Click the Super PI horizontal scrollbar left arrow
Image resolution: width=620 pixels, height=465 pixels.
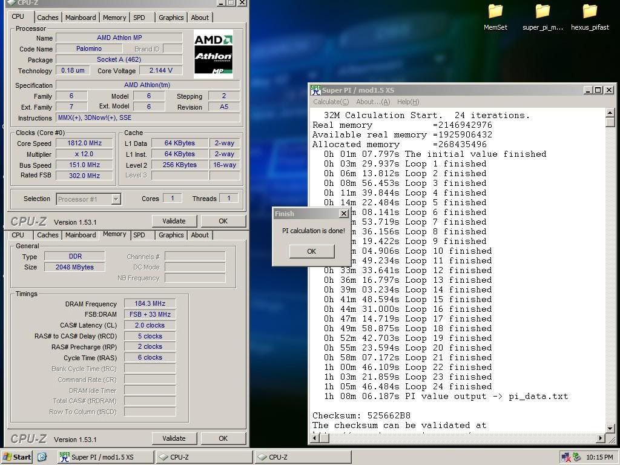click(x=315, y=438)
